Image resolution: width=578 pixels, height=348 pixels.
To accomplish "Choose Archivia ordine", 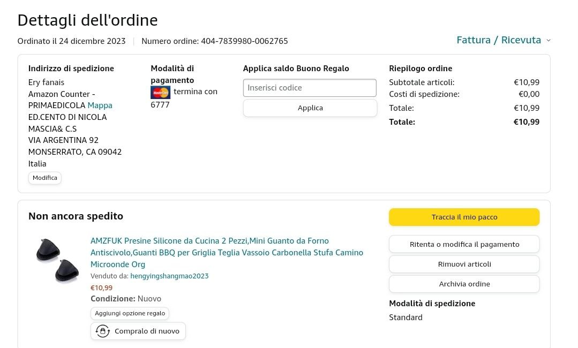I will coord(464,284).
